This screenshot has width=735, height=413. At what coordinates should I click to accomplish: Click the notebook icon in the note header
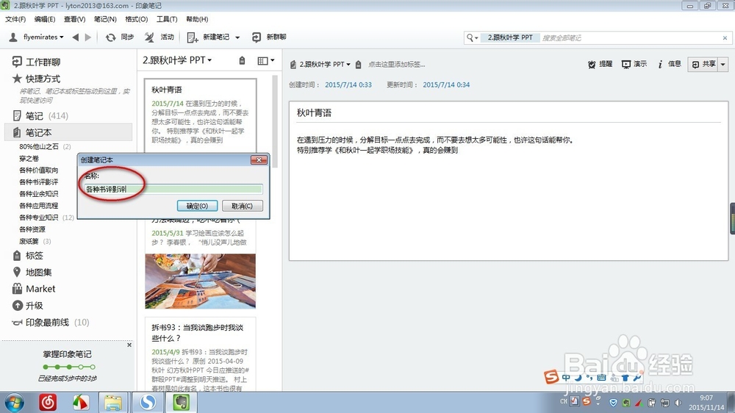point(293,64)
